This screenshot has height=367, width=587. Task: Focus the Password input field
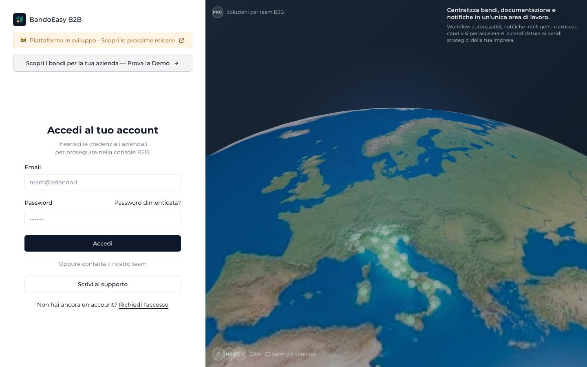pyautogui.click(x=103, y=219)
